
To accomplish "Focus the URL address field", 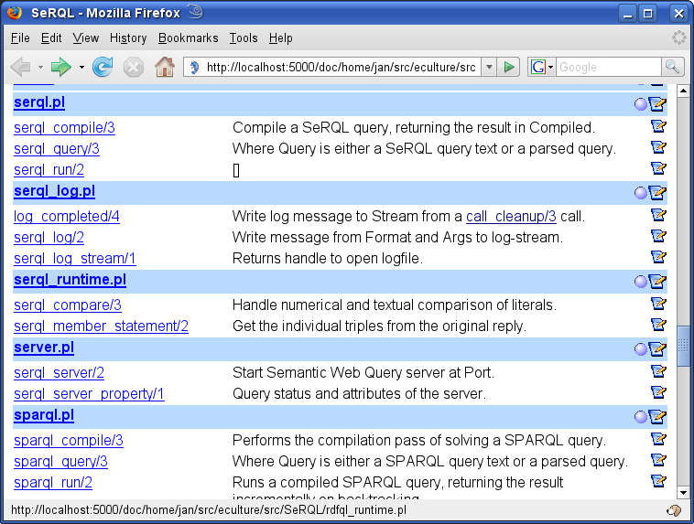I will 341,67.
